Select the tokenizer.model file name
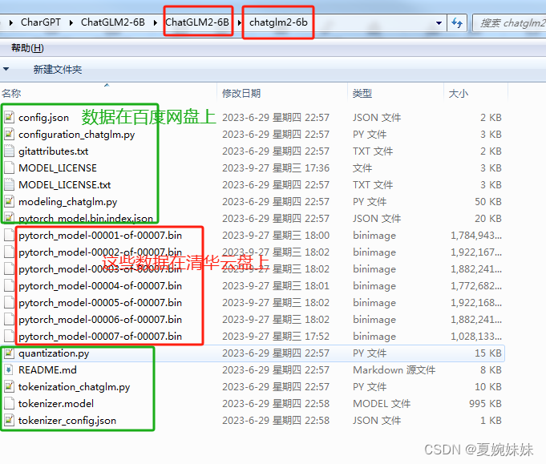The width and height of the screenshot is (546, 464). pos(56,403)
